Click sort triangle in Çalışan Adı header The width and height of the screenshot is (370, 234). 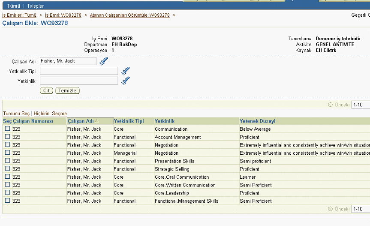(x=97, y=121)
